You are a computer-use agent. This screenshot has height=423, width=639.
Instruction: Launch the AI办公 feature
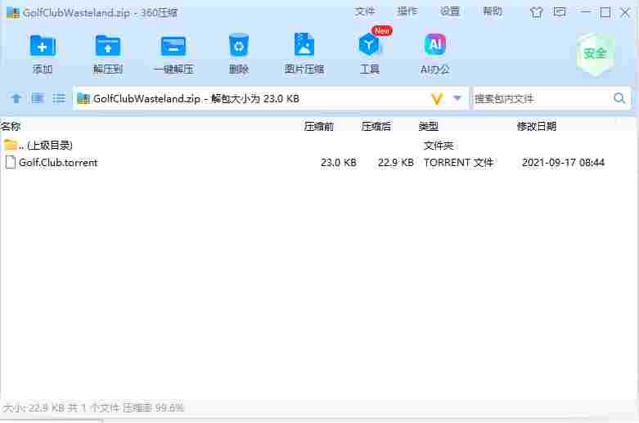pos(434,44)
